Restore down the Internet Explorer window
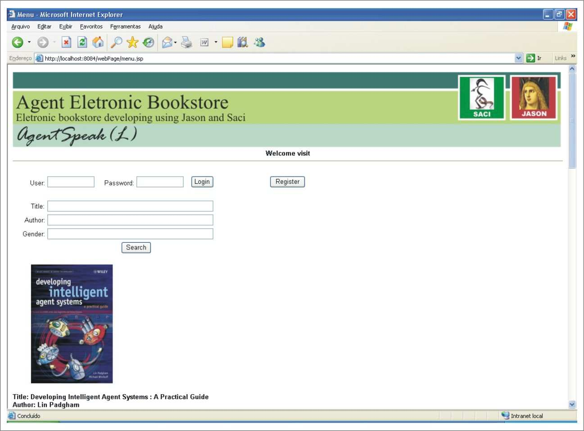Image resolution: width=584 pixels, height=431 pixels. pos(559,14)
